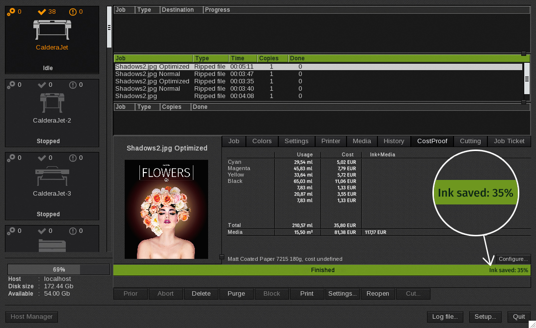Select the CalderaJet printer icon

52,29
